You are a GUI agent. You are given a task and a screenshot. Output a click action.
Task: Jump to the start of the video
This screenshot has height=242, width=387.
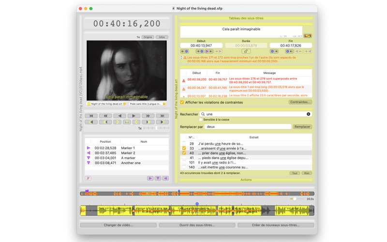click(91, 116)
